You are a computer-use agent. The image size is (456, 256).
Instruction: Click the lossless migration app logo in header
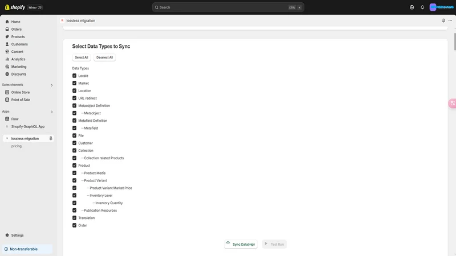tap(62, 20)
